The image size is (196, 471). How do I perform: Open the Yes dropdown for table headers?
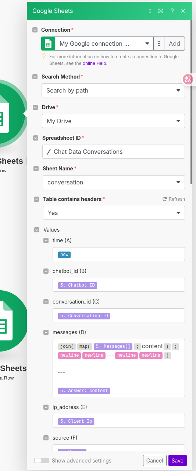[114, 213]
